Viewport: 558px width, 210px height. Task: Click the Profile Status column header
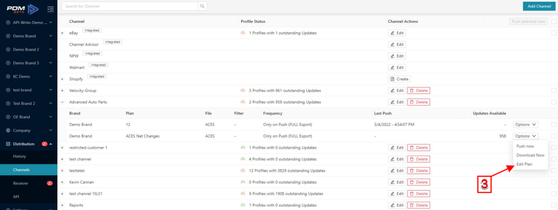[x=253, y=21]
